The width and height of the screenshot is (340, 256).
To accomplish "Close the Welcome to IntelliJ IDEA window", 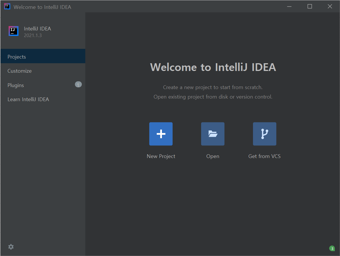I will coord(330,7).
